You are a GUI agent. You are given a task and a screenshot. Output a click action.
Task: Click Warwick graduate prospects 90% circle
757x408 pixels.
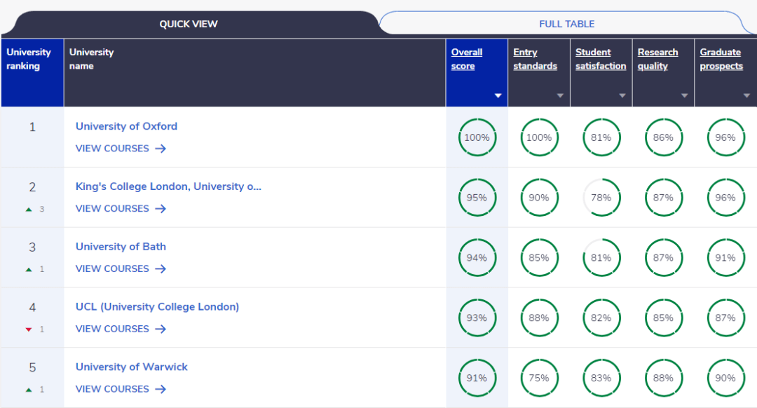[x=725, y=378]
